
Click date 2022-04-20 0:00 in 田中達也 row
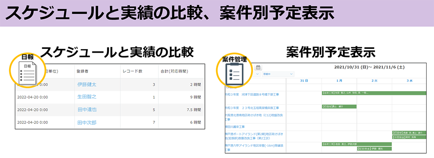[x=33, y=110]
